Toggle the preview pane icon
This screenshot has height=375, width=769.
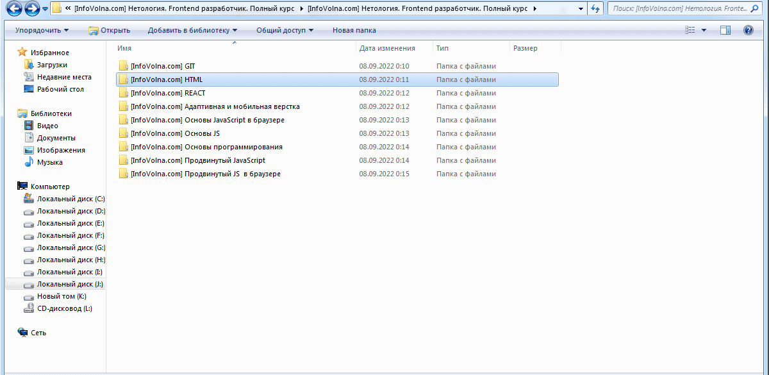tap(725, 30)
